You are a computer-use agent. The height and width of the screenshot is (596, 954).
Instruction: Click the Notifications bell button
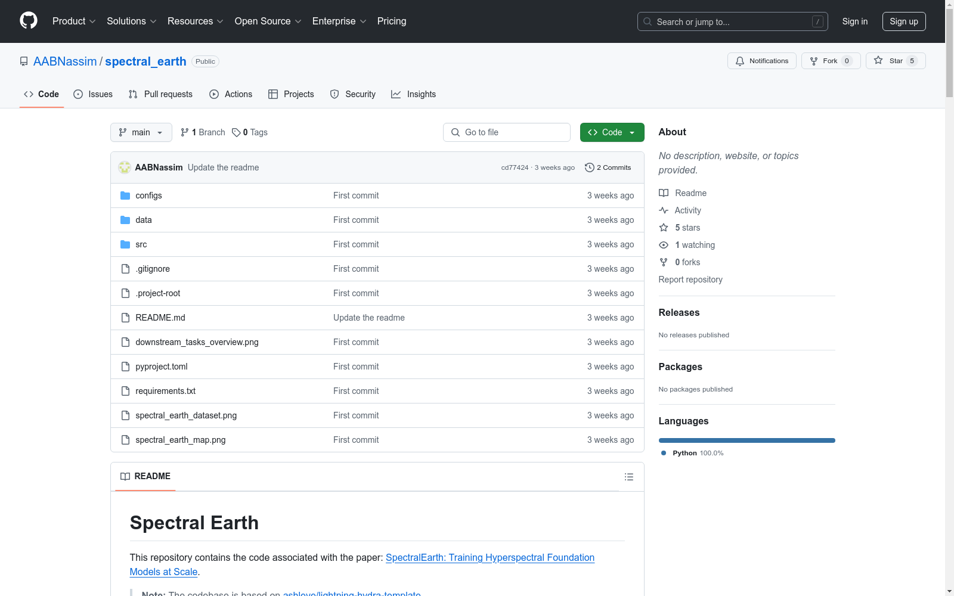(x=761, y=61)
